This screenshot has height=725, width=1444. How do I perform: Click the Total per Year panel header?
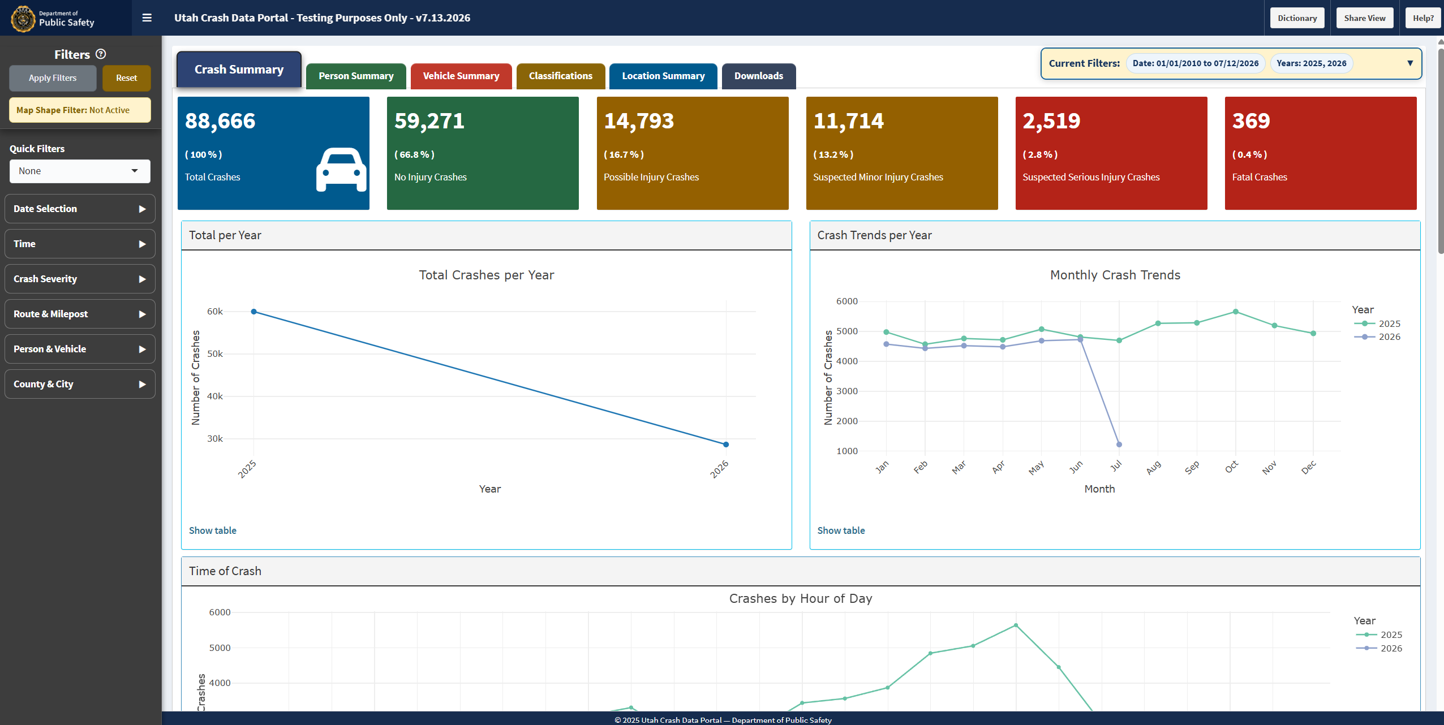click(486, 235)
